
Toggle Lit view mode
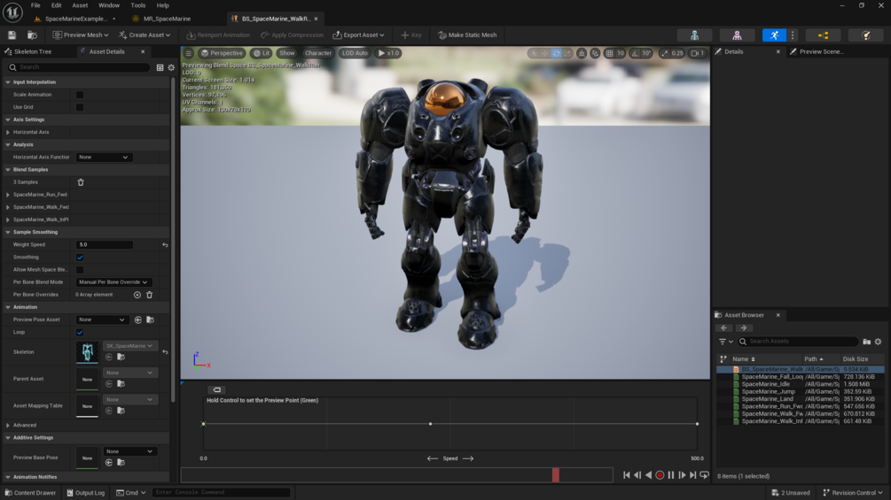[x=262, y=53]
